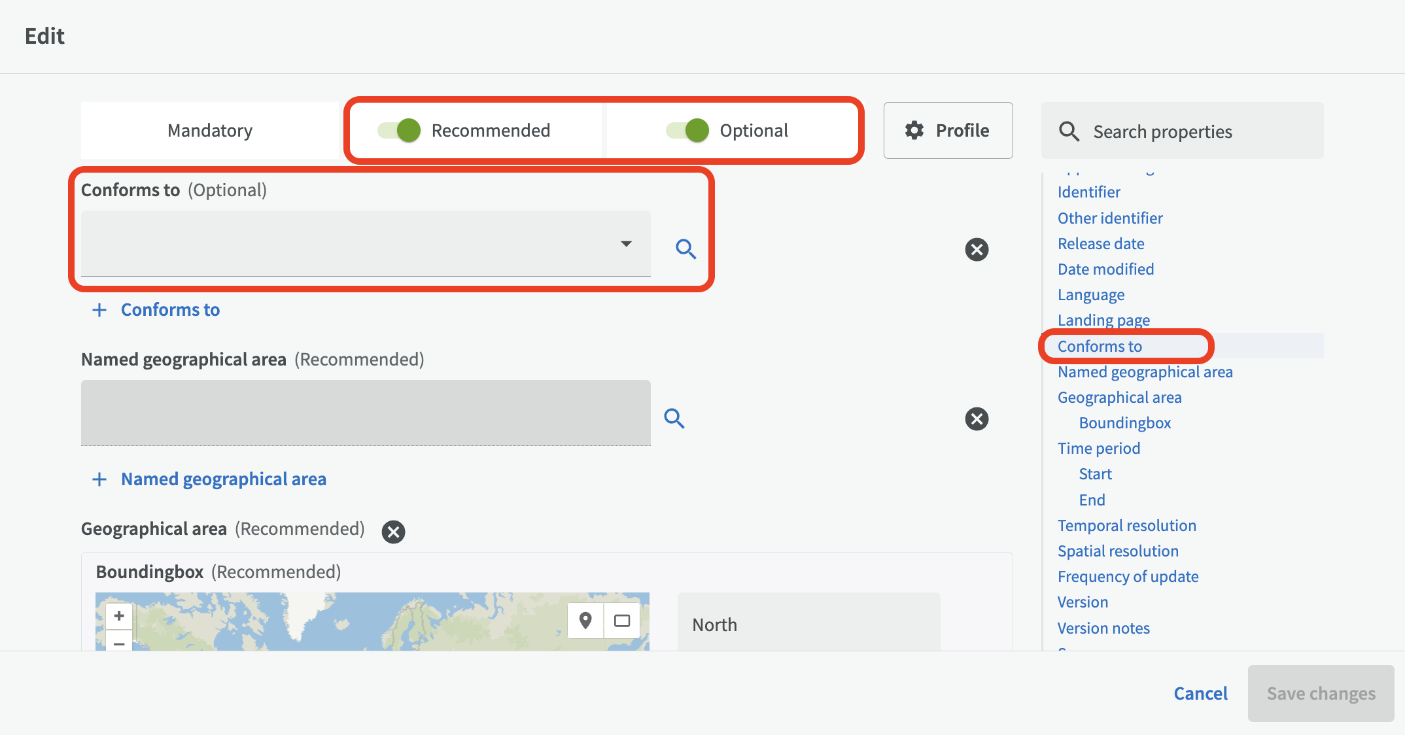Remove the Named geographical area entry
Screen dimensions: 1405x735
977,419
